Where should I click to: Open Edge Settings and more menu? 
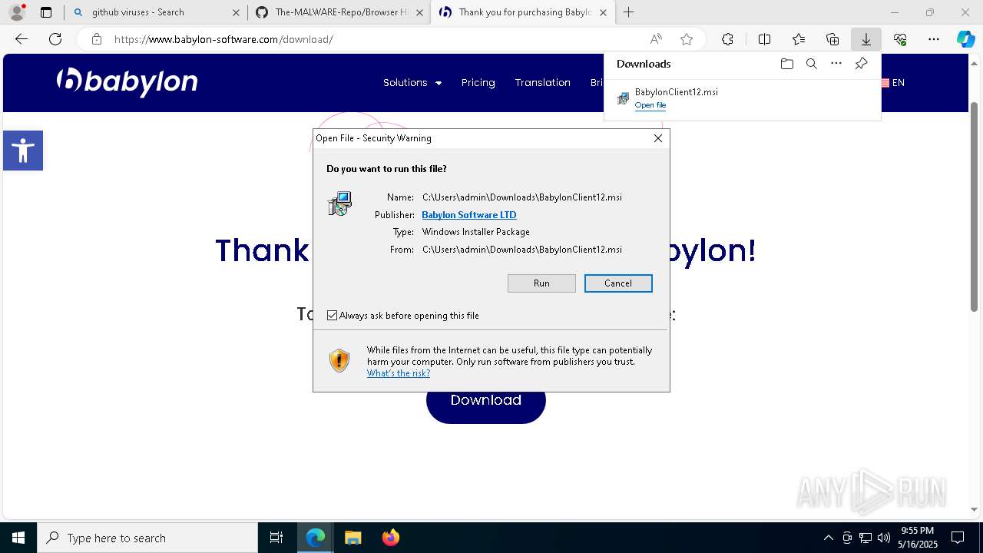coord(934,39)
